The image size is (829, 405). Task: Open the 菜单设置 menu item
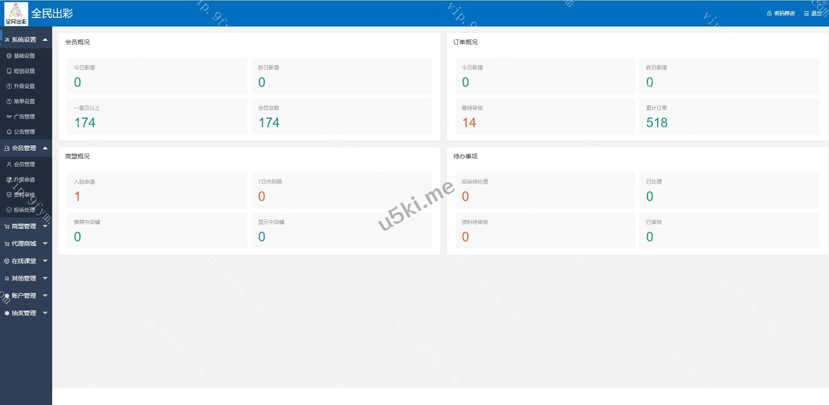point(24,102)
